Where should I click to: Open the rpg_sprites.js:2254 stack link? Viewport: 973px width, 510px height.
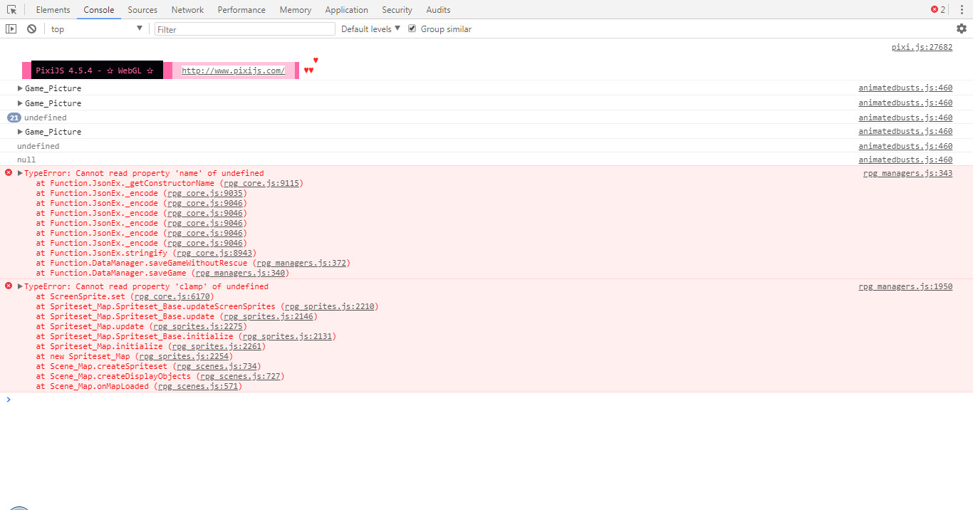(184, 356)
